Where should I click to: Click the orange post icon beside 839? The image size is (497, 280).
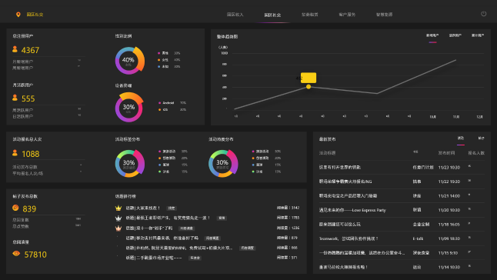15,208
